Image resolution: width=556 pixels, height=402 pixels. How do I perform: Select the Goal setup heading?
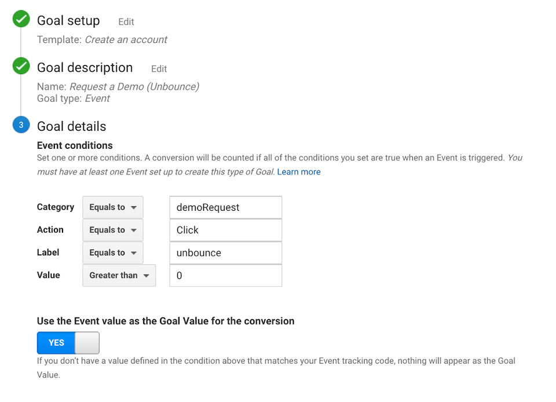coord(68,21)
